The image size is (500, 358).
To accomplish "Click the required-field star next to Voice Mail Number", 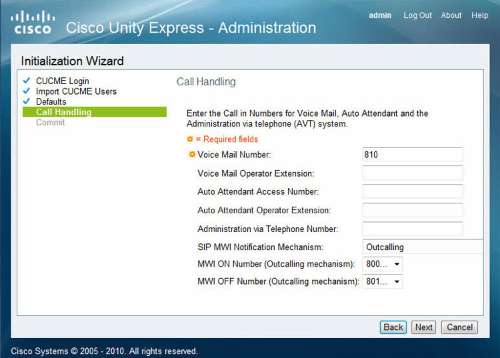I will 192,154.
